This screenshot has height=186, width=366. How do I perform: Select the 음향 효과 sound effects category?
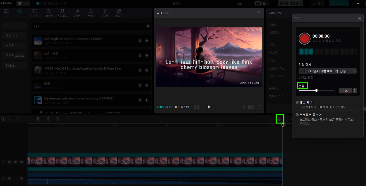point(13,36)
